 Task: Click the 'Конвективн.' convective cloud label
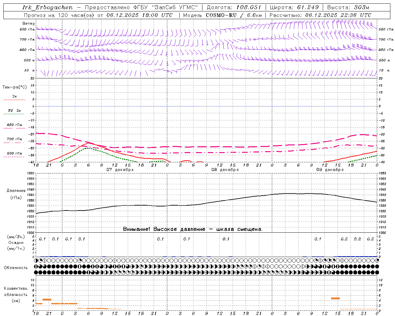pyautogui.click(x=16, y=289)
